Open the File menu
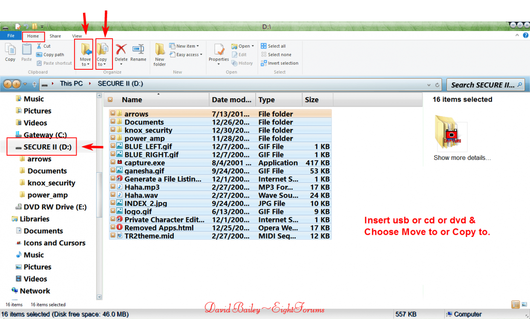 11,36
